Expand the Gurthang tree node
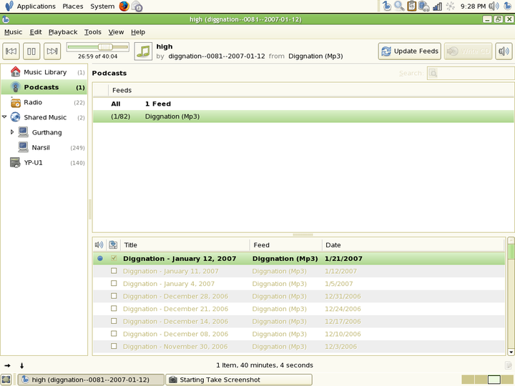Viewport: 515px width, 386px height. click(12, 132)
